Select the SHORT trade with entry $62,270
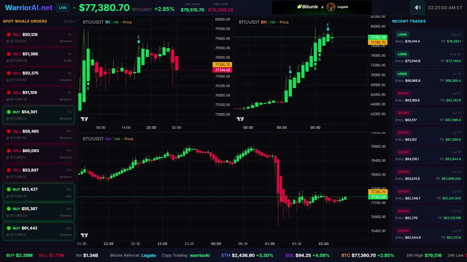 pos(428,215)
